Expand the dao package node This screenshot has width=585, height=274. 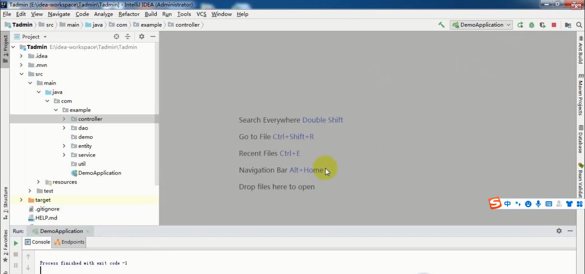64,128
